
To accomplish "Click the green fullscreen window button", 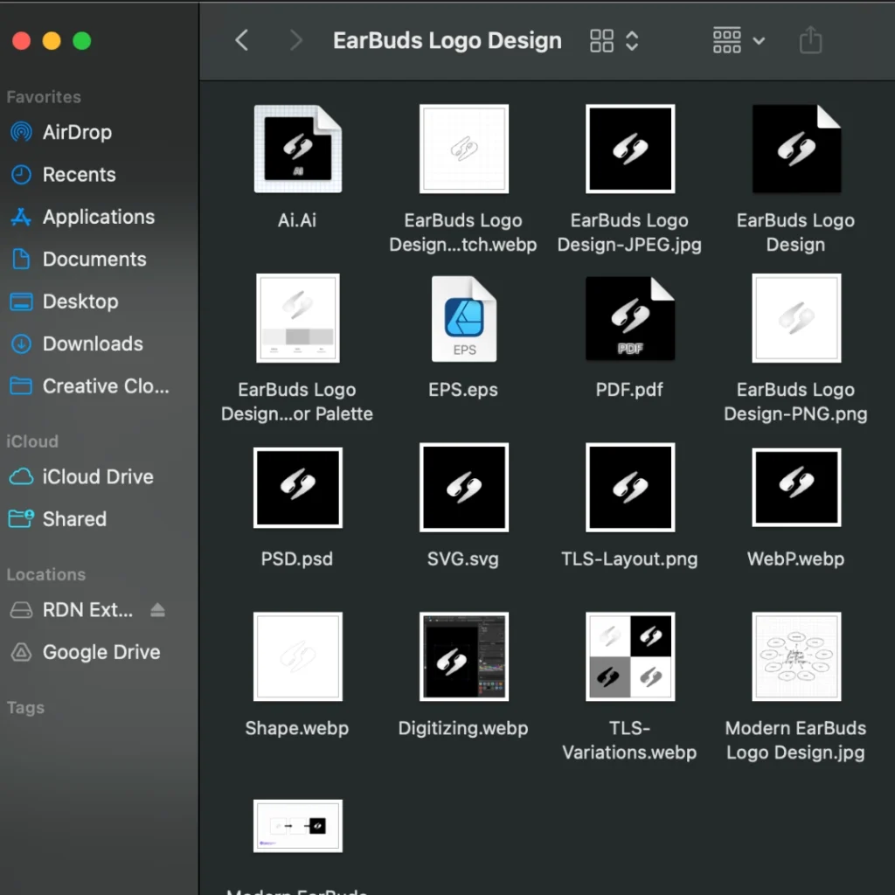I will coord(82,41).
